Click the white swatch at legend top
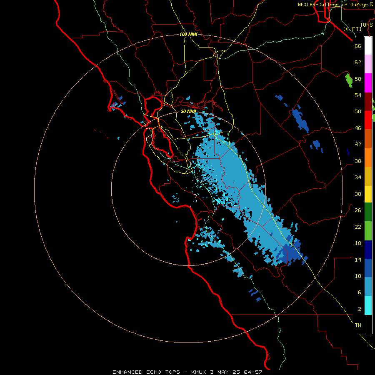The width and height of the screenshot is (375, 375). coord(368,46)
